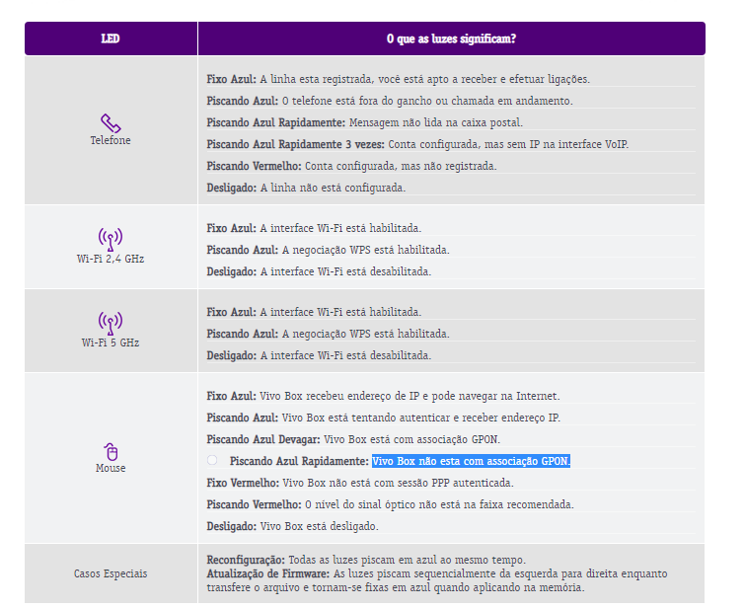The height and width of the screenshot is (609, 745).
Task: Click the Mouse LED icon
Action: pyautogui.click(x=112, y=452)
